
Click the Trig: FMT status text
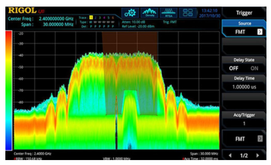[x=170, y=22]
